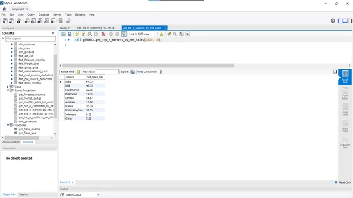This screenshot has width=353, height=198.
Task: Save the script using the floppy disk icon
Action: 70,34
